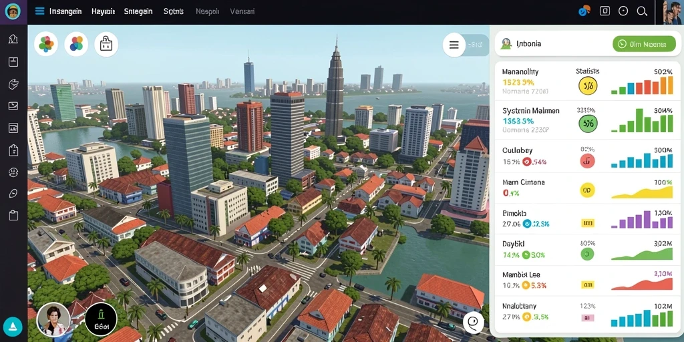The height and width of the screenshot is (342, 684).
Task: Select the blue-orange four-dot flower icon
Action: 76,44
